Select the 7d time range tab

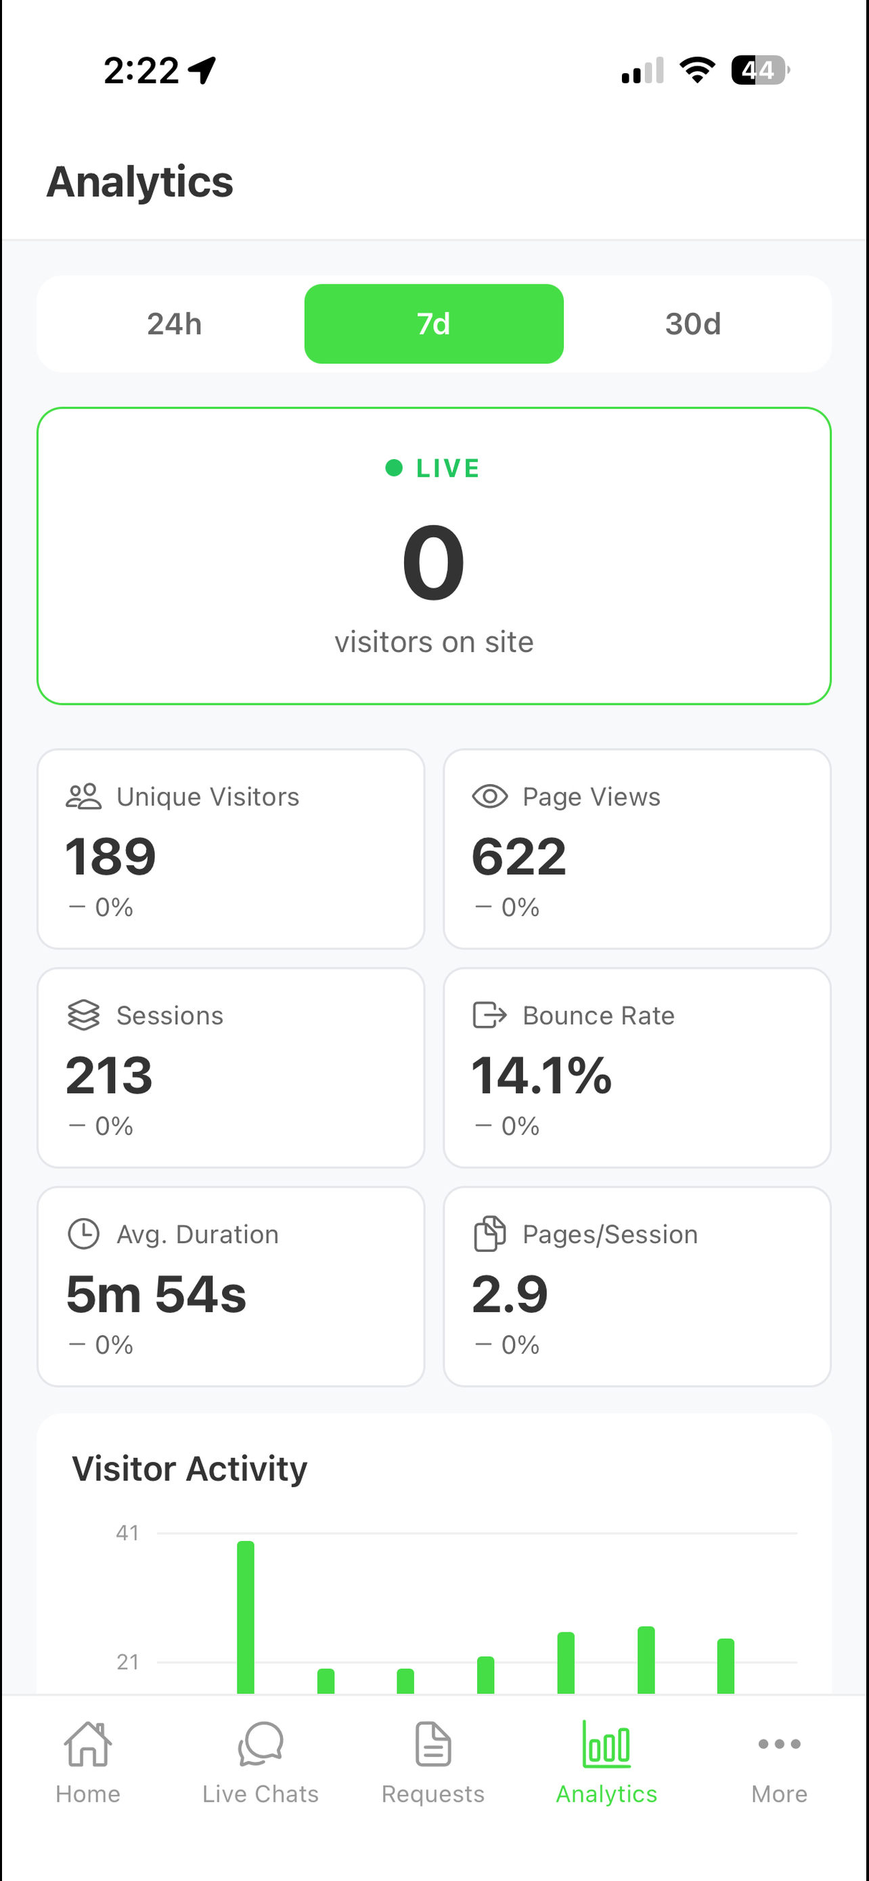point(433,324)
